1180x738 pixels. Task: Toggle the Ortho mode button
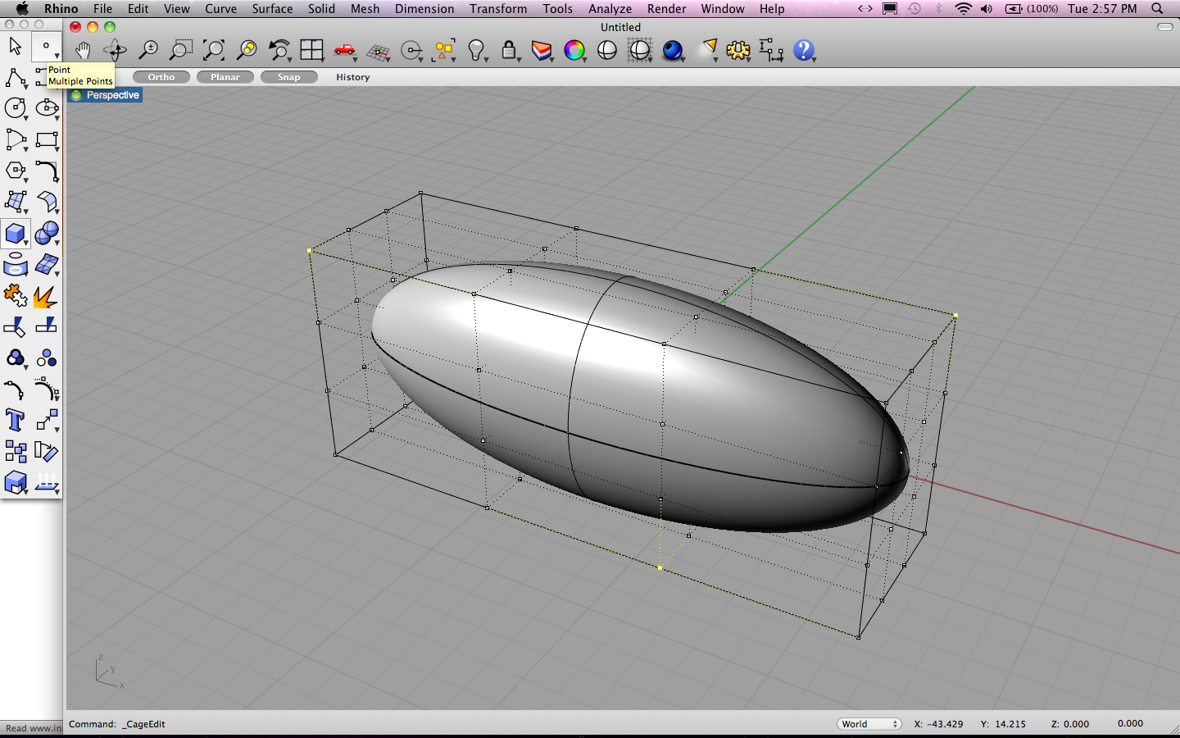click(x=161, y=77)
